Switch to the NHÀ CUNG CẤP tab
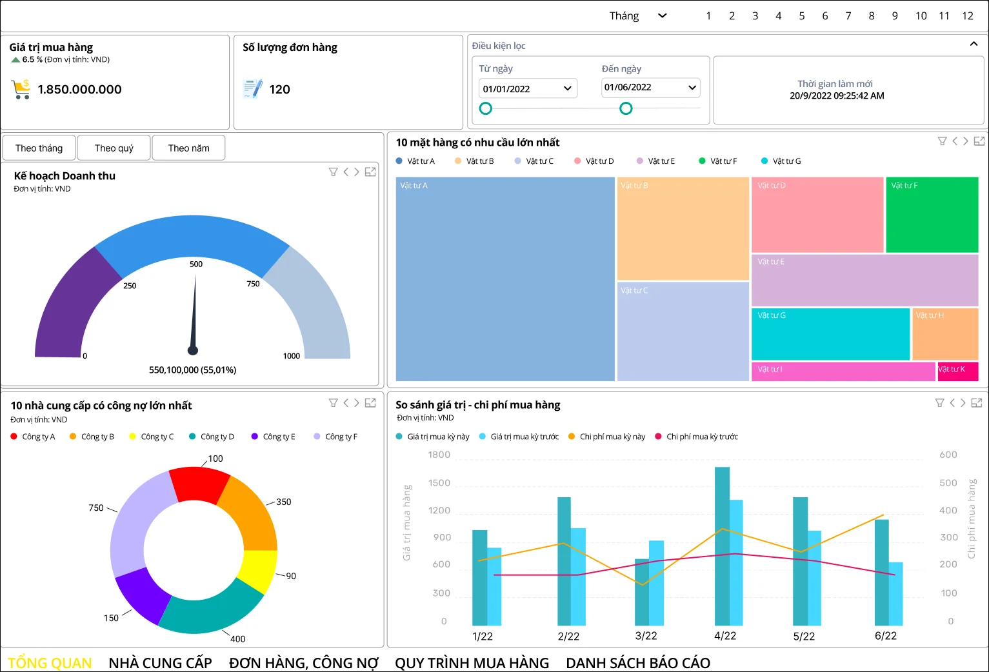Screen dimensions: 989x672 coord(160,662)
